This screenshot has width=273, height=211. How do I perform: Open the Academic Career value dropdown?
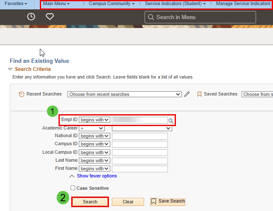coord(142,128)
